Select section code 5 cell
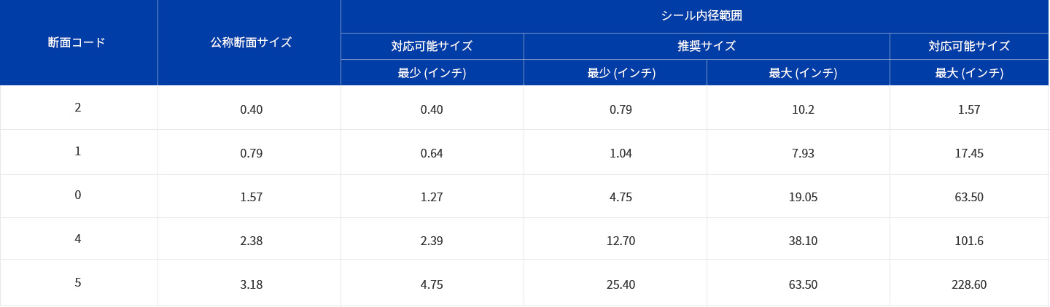Image resolution: width=1050 pixels, height=307 pixels. click(x=79, y=282)
